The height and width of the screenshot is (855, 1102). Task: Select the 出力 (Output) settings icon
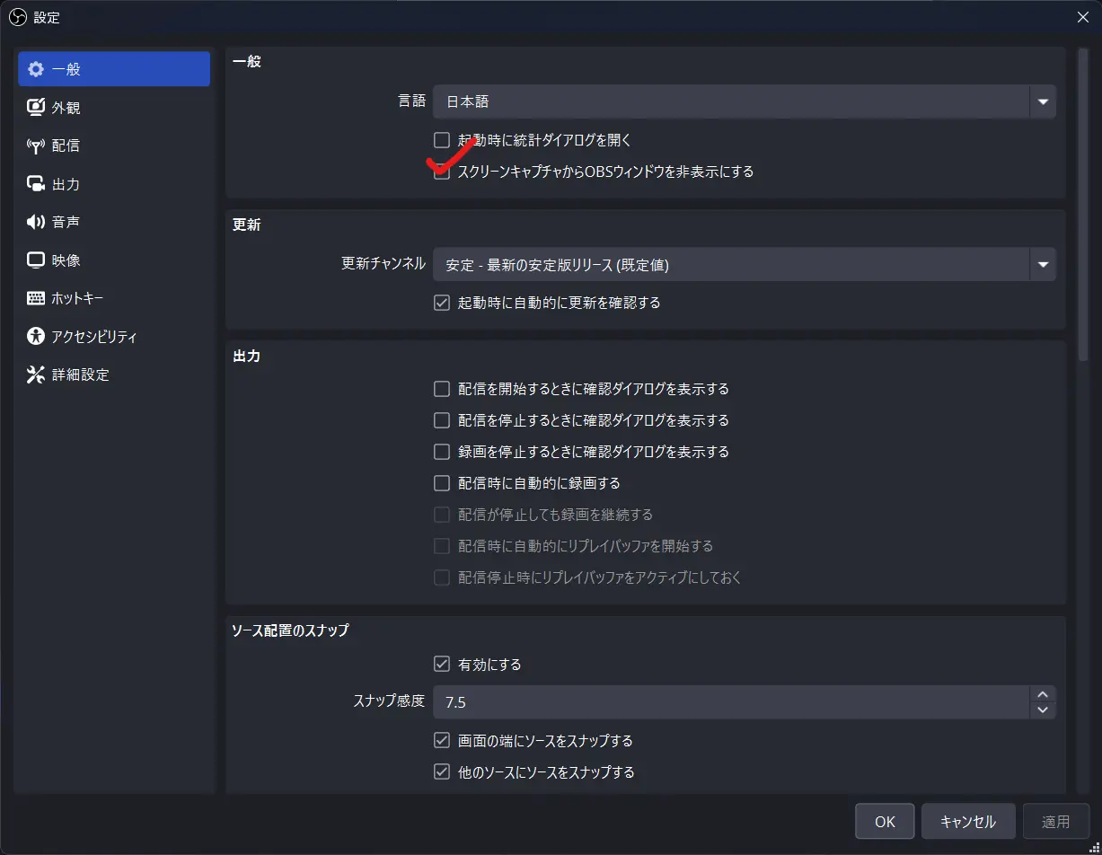click(x=34, y=183)
